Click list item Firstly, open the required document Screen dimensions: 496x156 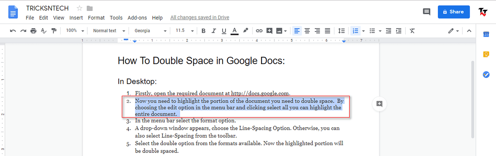pyautogui.click(x=213, y=93)
